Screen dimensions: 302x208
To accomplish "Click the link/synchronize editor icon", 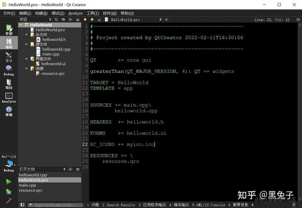I will [63, 20].
